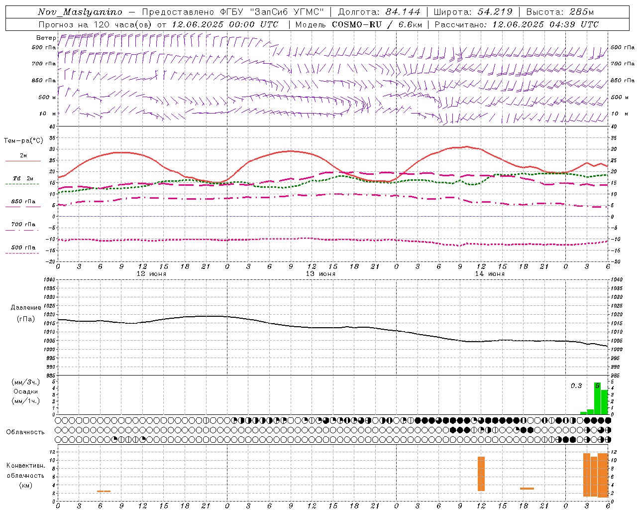
Task: Click the Осадки precipitation label
Action: (x=26, y=391)
